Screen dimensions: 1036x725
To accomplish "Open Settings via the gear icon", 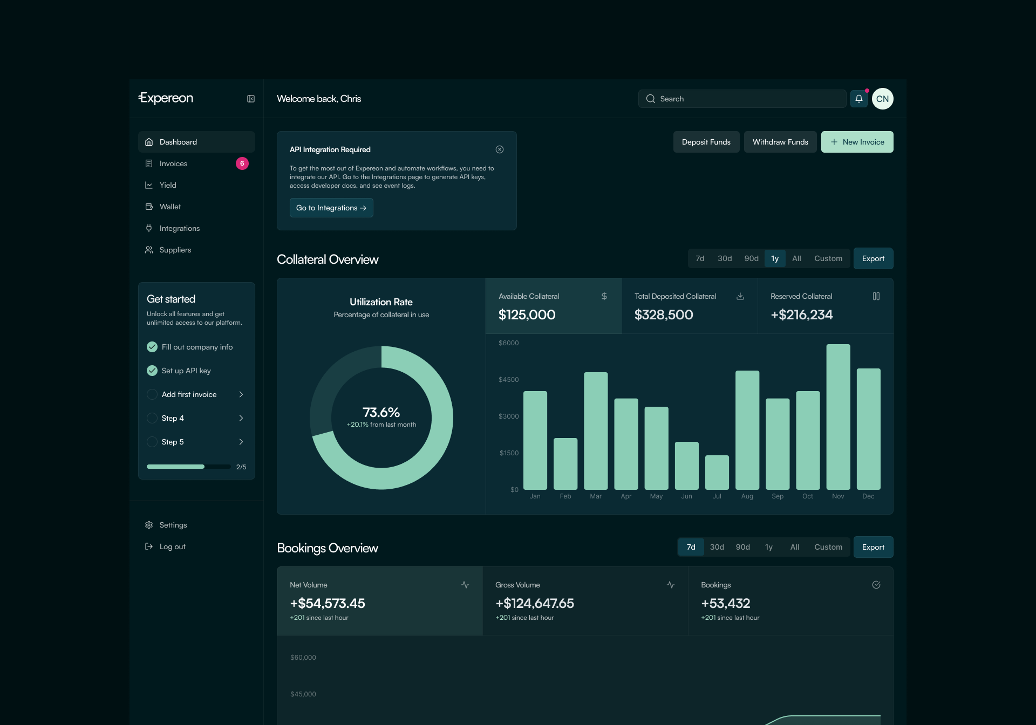I will coord(149,525).
